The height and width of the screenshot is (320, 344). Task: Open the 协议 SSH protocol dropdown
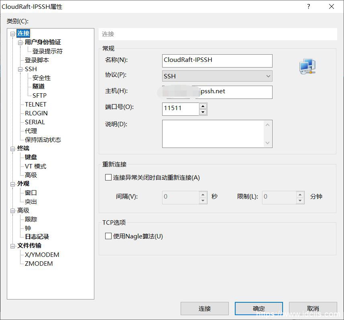click(217, 76)
